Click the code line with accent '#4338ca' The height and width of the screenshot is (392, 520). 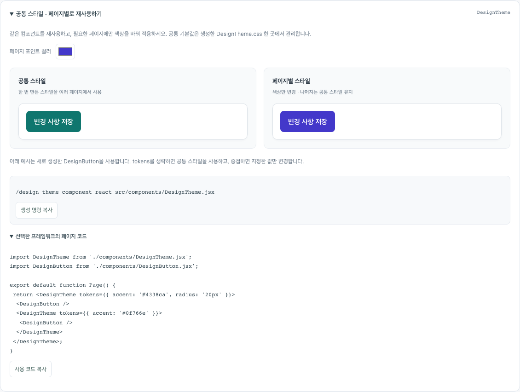pyautogui.click(x=124, y=294)
